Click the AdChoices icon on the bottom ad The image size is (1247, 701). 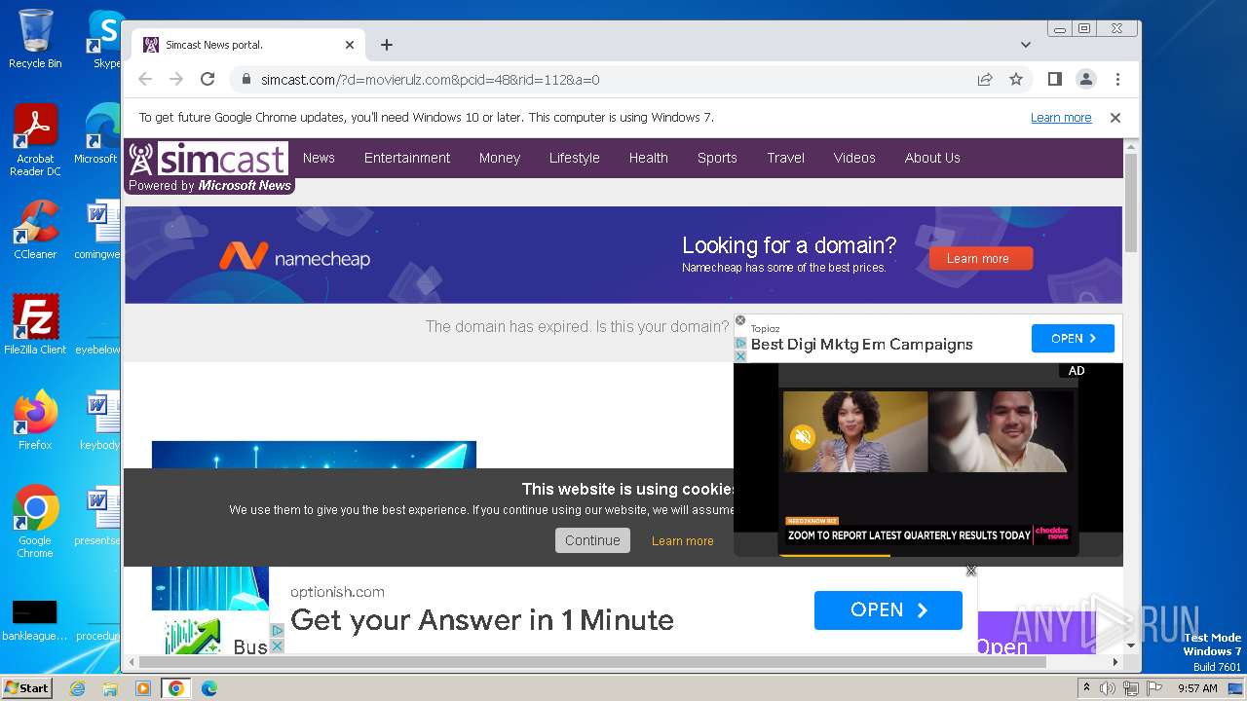(x=277, y=630)
